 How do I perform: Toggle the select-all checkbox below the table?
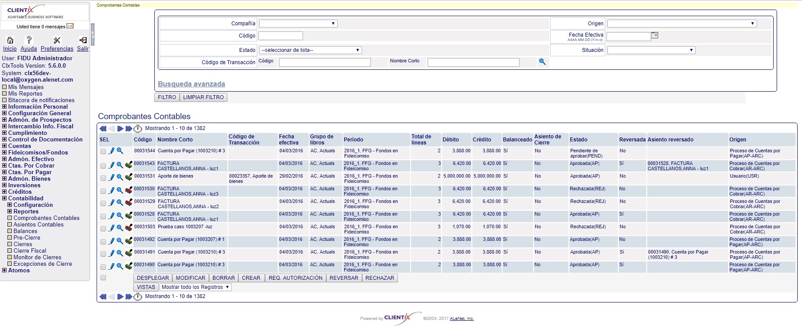click(103, 278)
